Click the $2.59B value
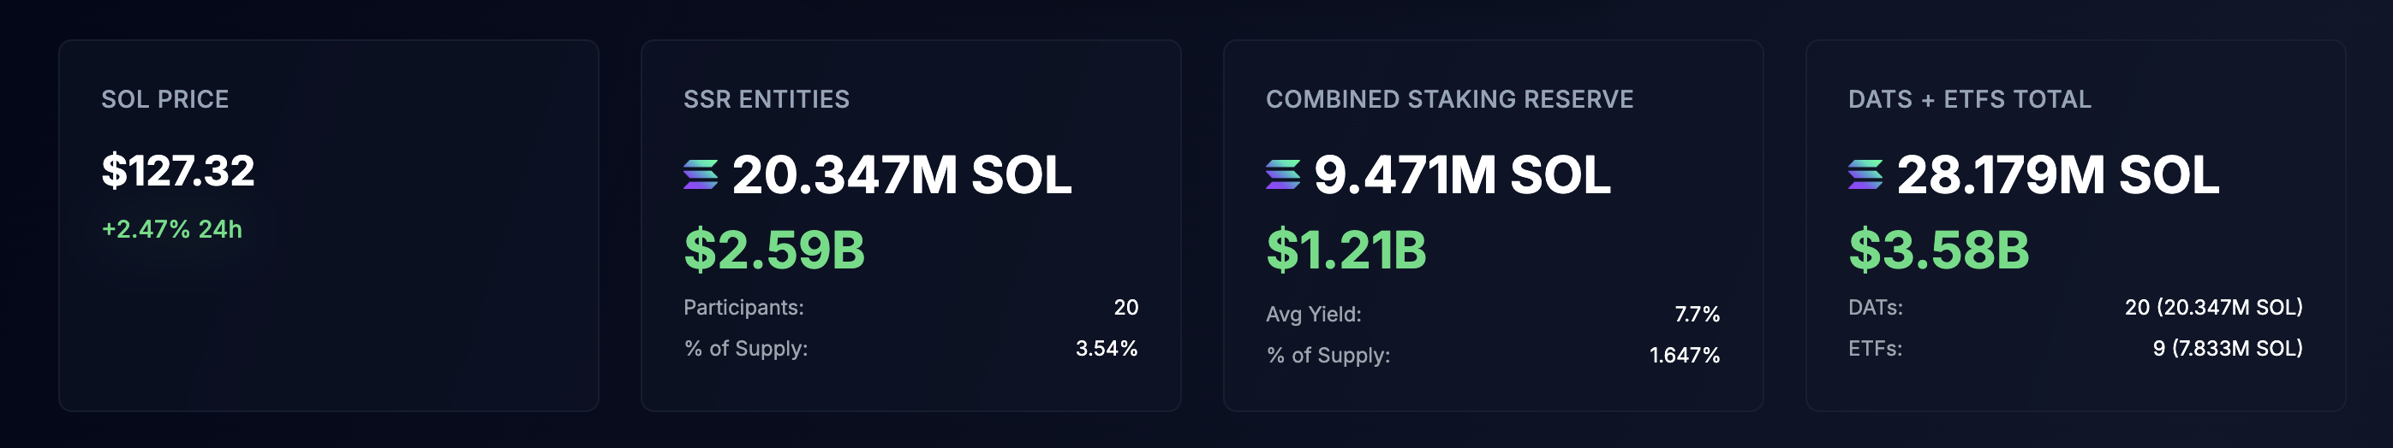This screenshot has width=2393, height=448. coord(773,250)
